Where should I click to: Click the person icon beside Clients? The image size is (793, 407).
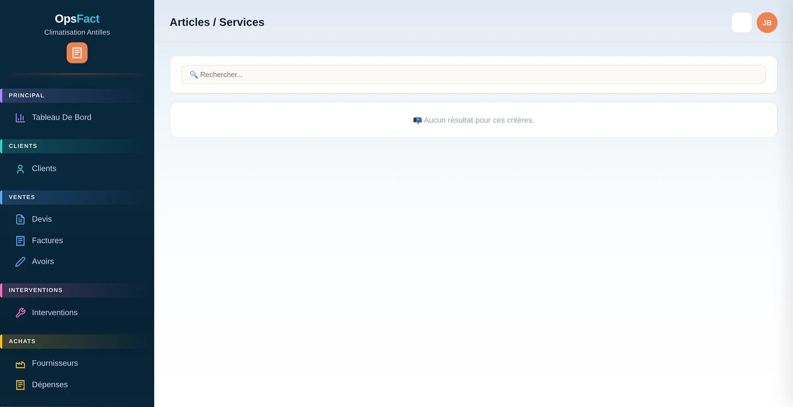coord(20,169)
